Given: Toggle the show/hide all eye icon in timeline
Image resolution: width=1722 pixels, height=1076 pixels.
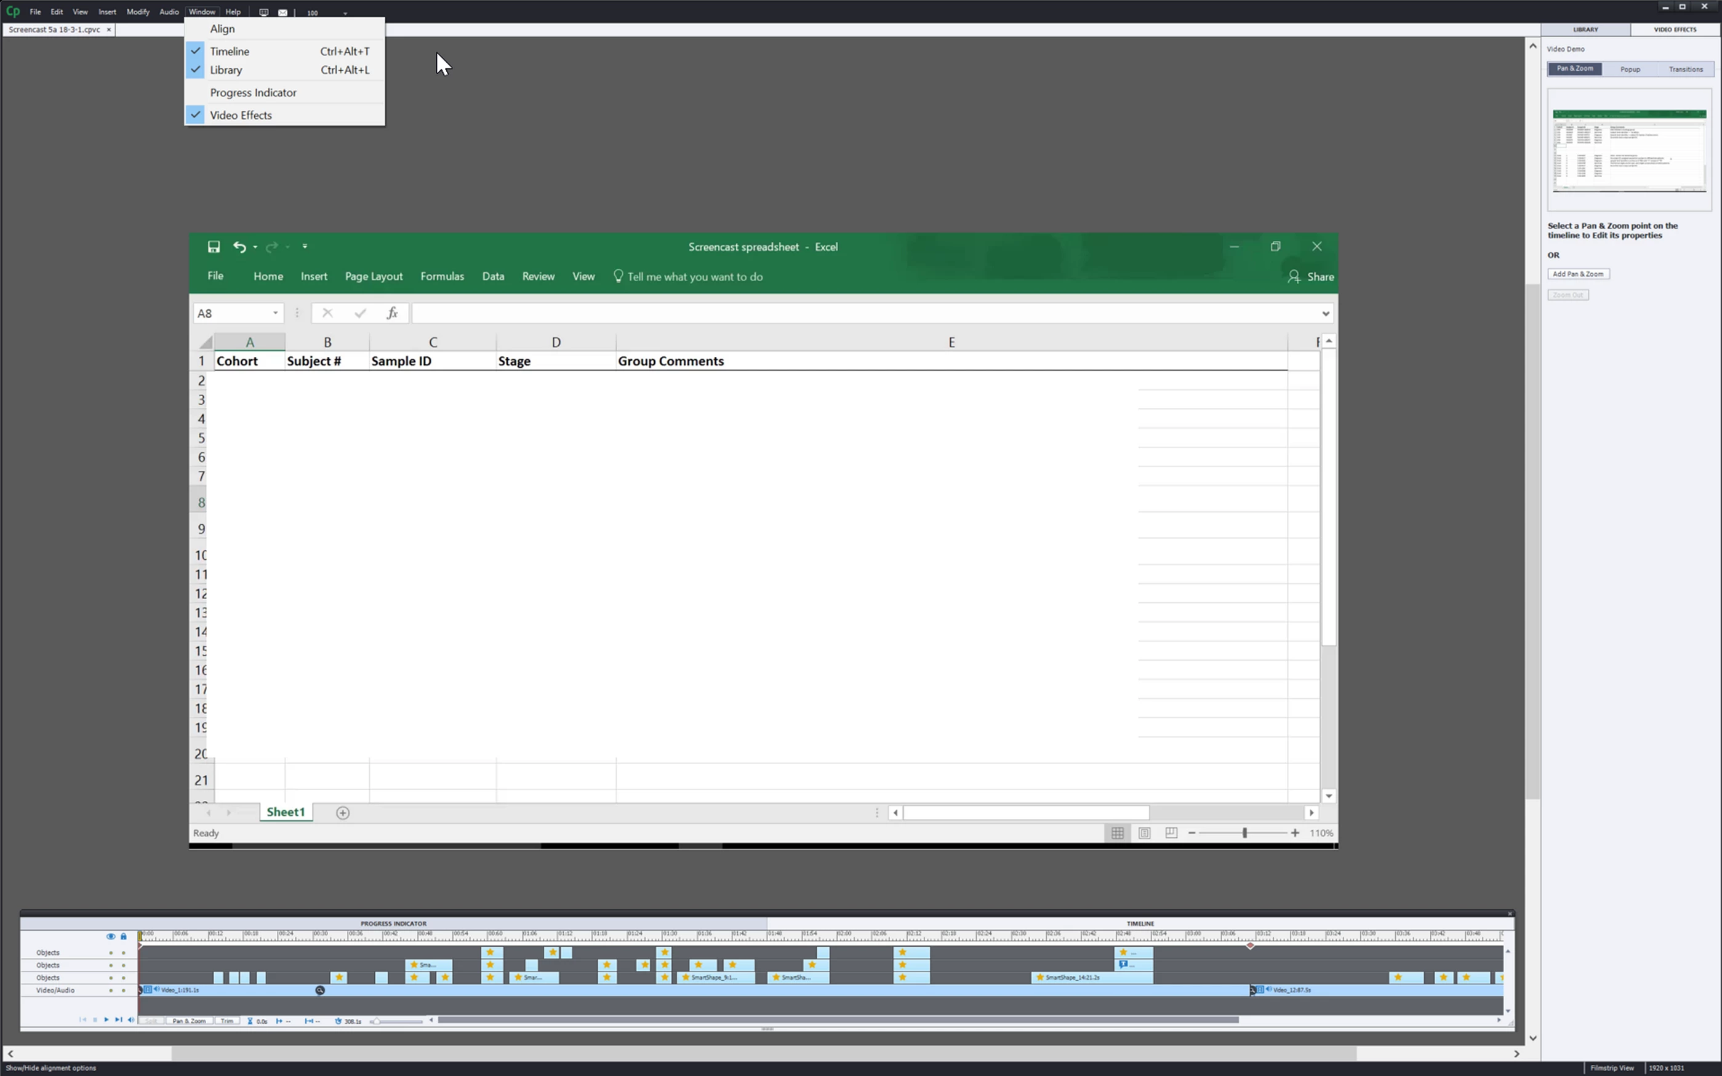Looking at the screenshot, I should pyautogui.click(x=110, y=936).
